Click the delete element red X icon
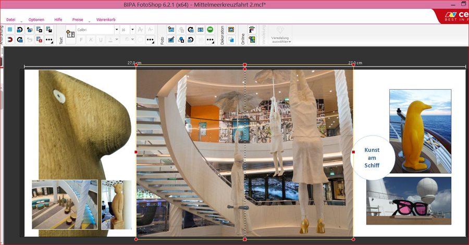Screen dimensions: 469x245 pyautogui.click(x=39, y=40)
